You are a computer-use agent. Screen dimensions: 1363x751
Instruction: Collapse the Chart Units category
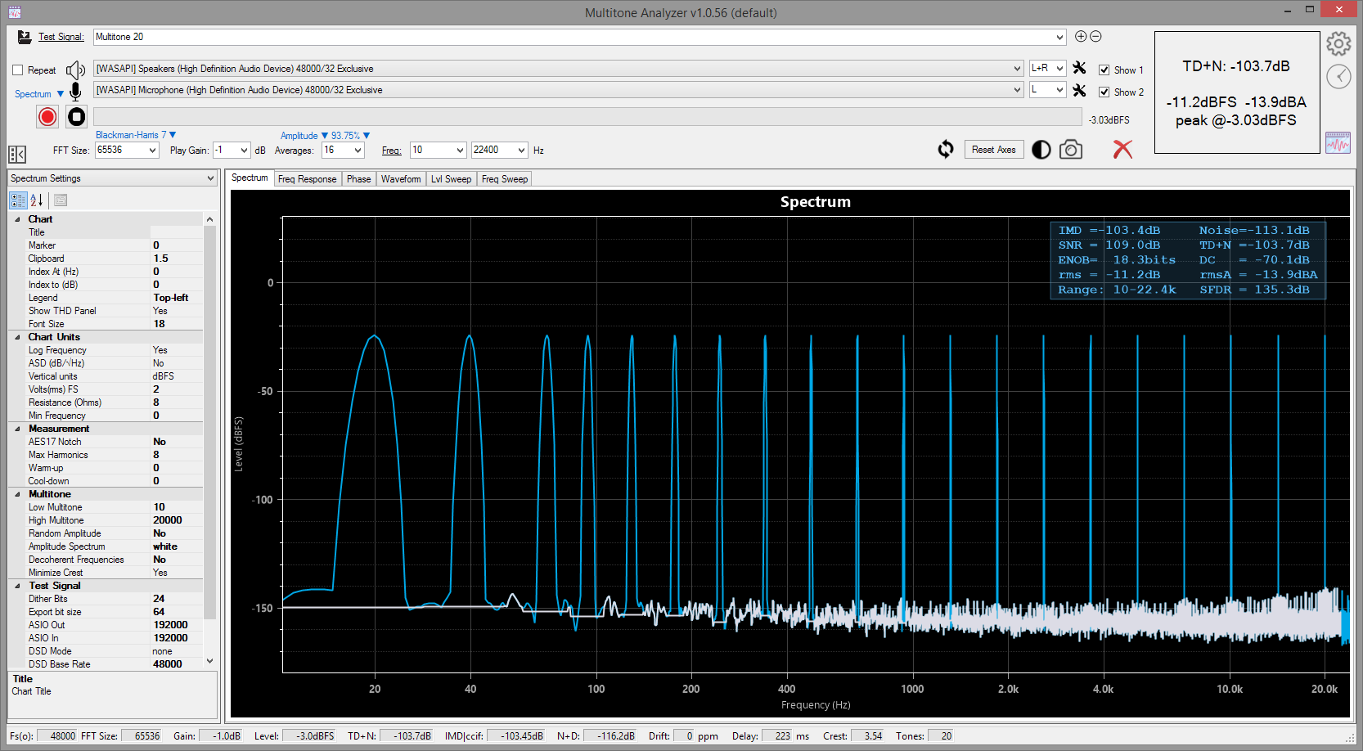click(x=17, y=337)
